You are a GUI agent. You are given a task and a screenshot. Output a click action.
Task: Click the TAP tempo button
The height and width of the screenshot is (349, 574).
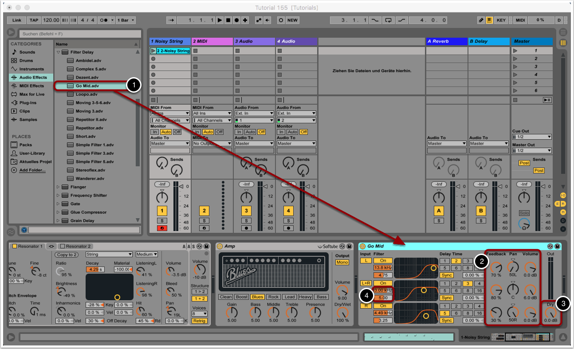click(34, 20)
